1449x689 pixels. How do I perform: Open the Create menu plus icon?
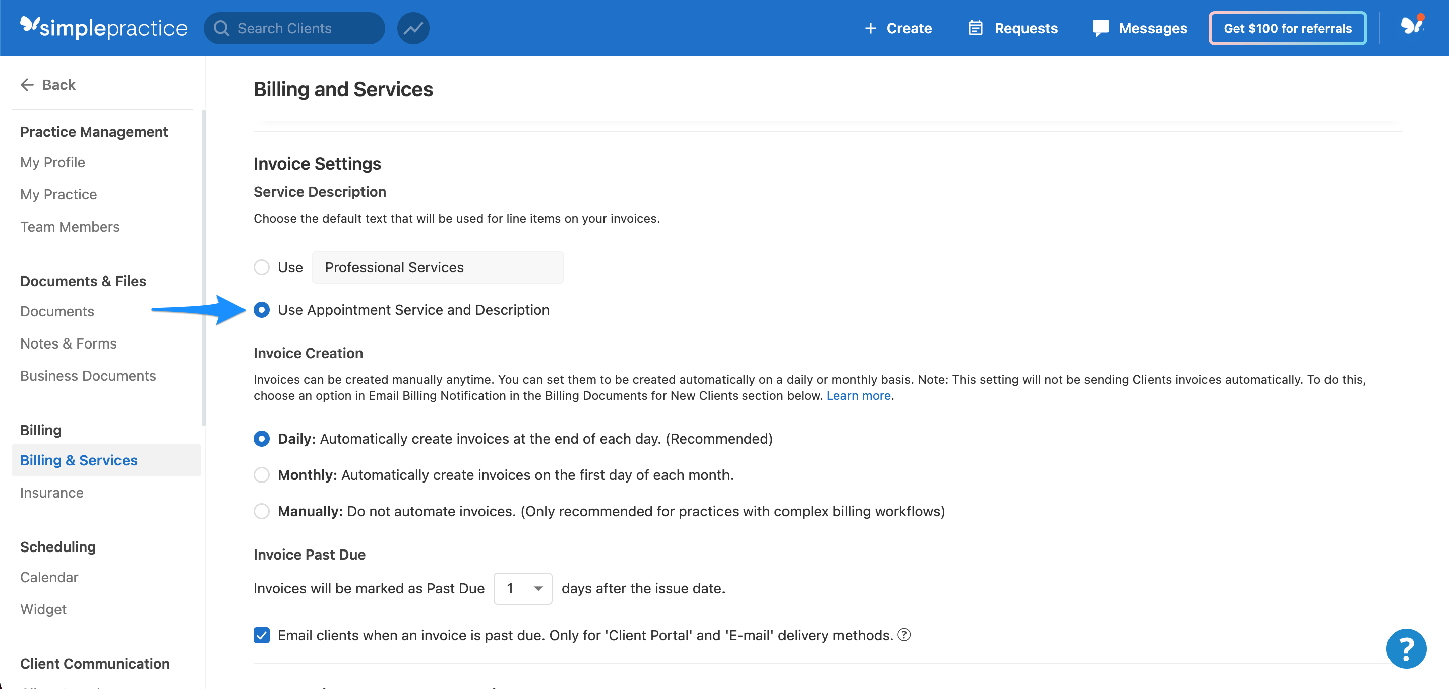(871, 28)
